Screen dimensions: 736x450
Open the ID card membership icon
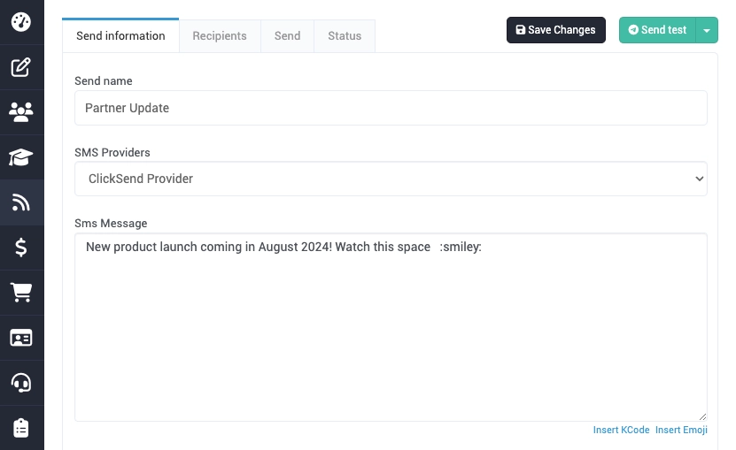pyautogui.click(x=21, y=338)
